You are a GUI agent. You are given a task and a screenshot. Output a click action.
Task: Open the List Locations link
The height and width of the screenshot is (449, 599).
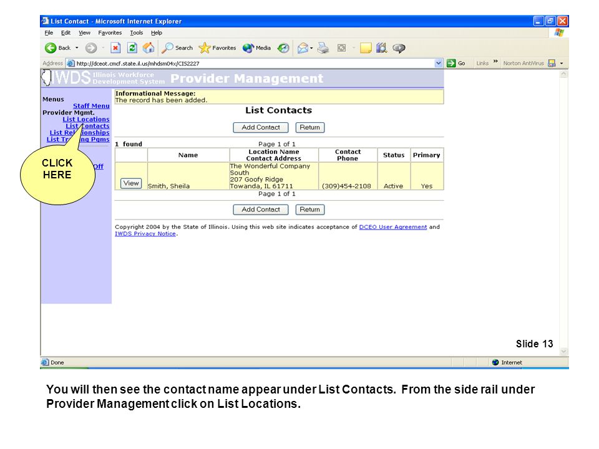pos(86,119)
